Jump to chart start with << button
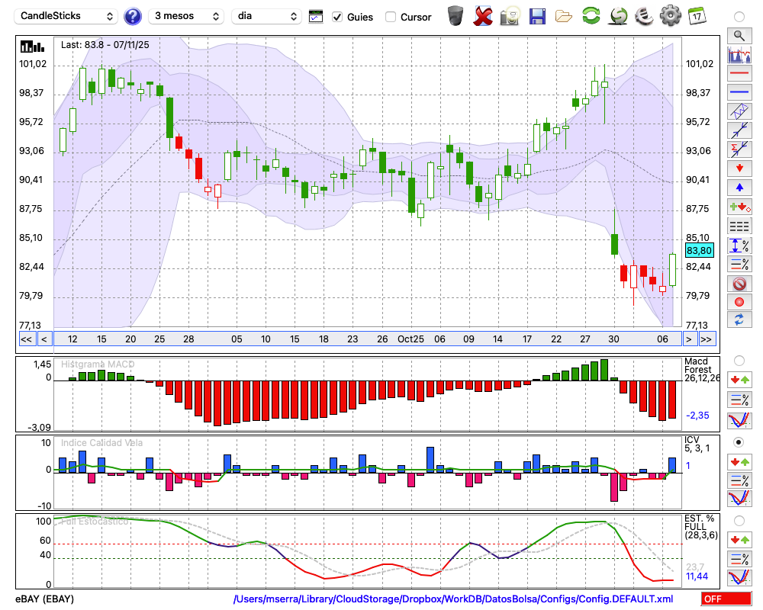Viewport: 763px width, 610px height. (x=26, y=339)
